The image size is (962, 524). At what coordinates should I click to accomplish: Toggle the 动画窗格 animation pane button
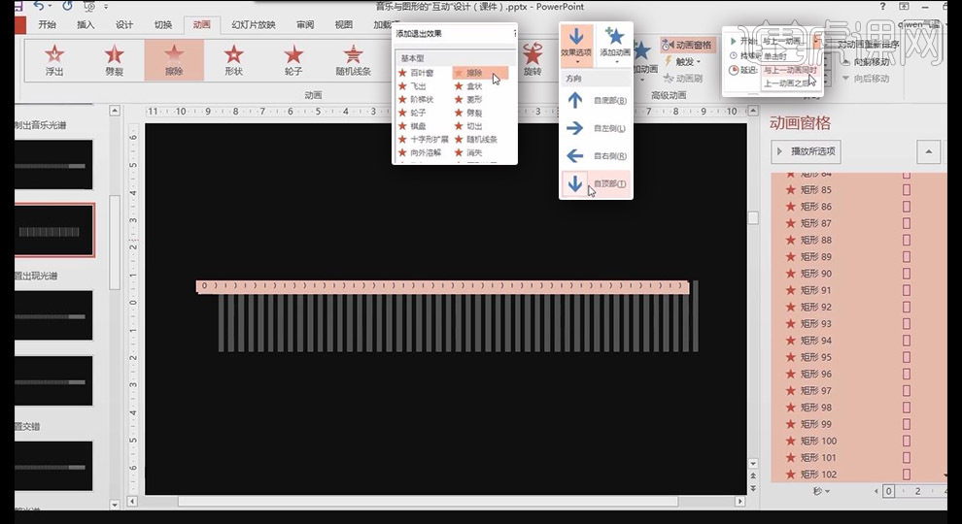686,45
